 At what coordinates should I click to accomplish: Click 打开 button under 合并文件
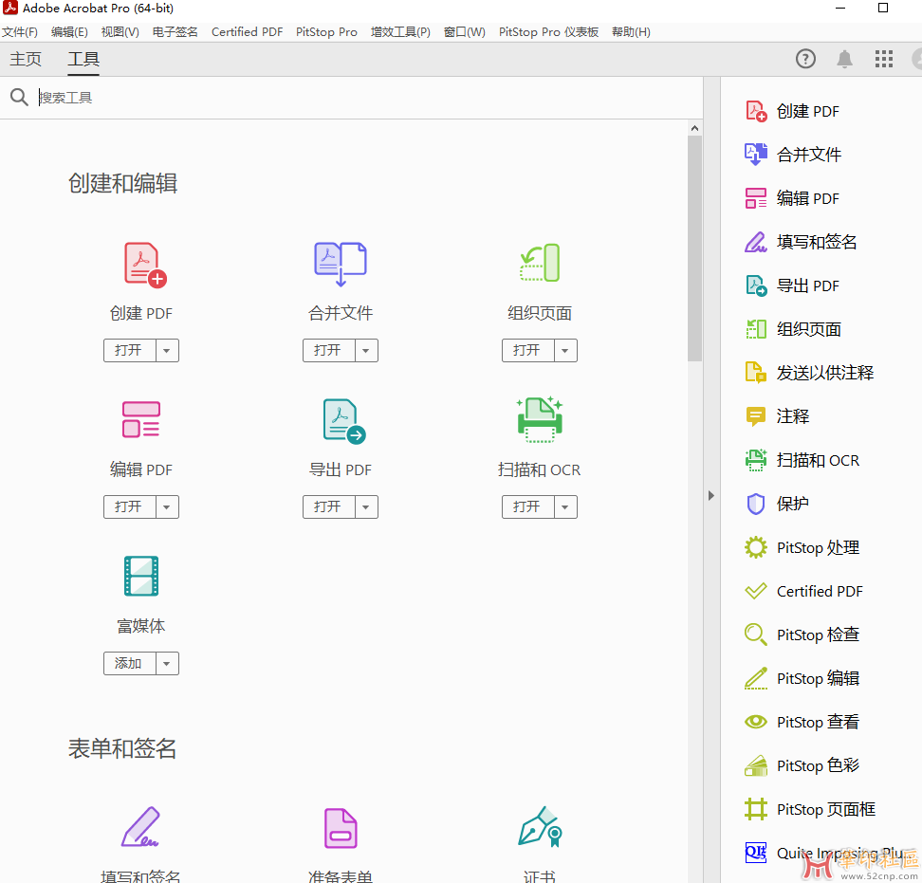tap(329, 350)
